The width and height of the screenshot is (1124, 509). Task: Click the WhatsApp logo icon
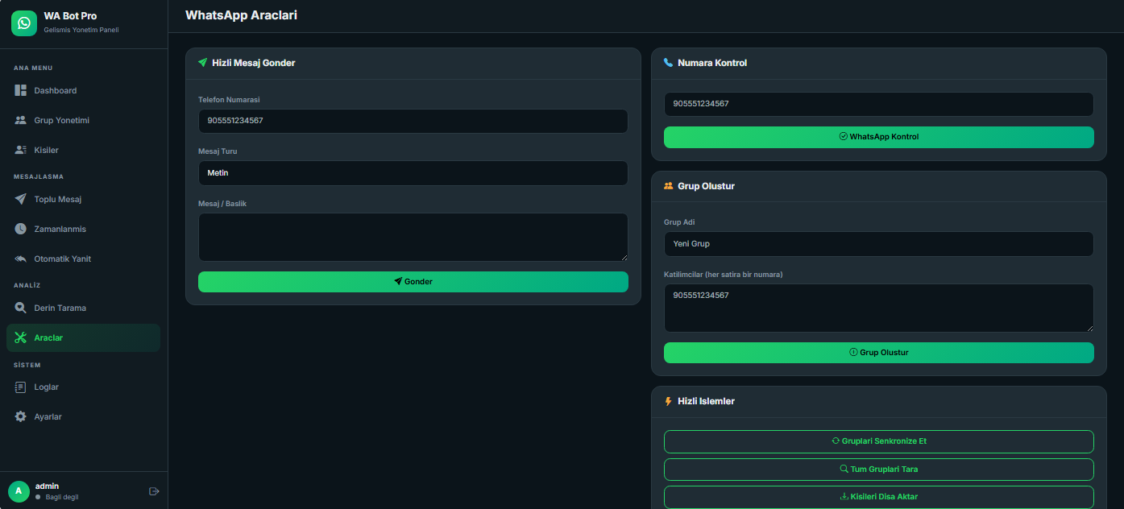click(x=24, y=23)
